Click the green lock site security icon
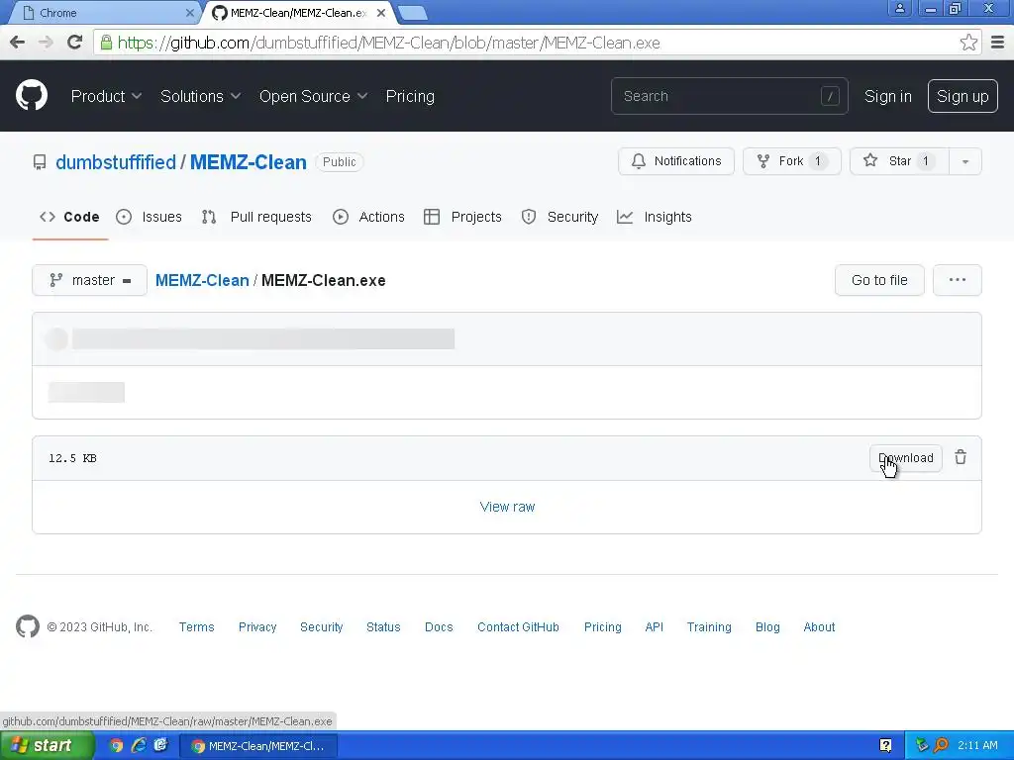The width and height of the screenshot is (1014, 760). point(106,43)
